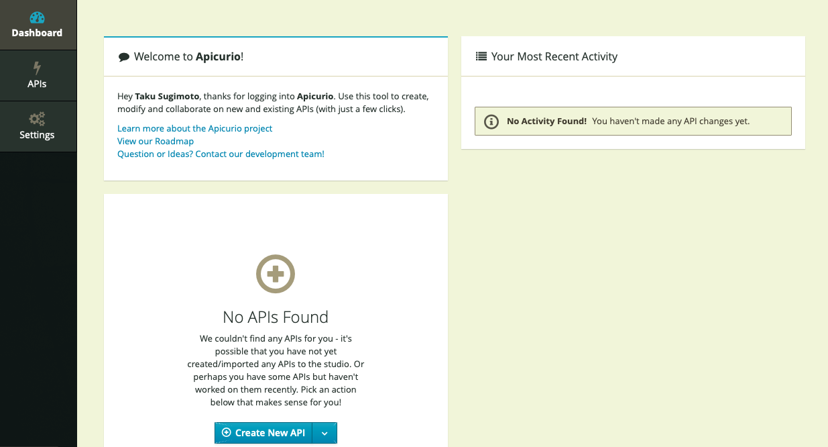Click the info icon in No Activity alert
The height and width of the screenshot is (447, 828).
(491, 121)
